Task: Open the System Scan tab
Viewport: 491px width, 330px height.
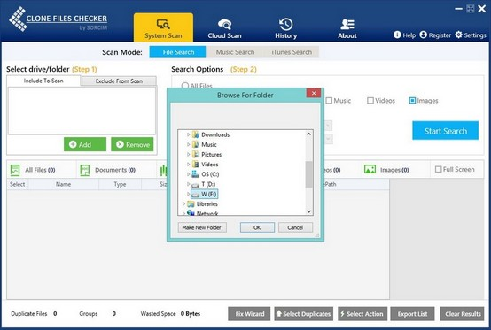Action: coord(163,27)
